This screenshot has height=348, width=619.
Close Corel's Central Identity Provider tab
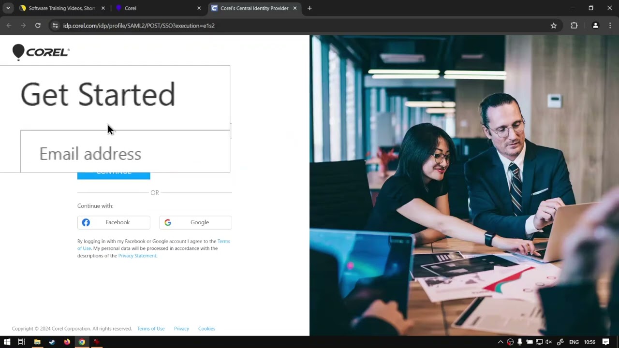click(x=295, y=8)
